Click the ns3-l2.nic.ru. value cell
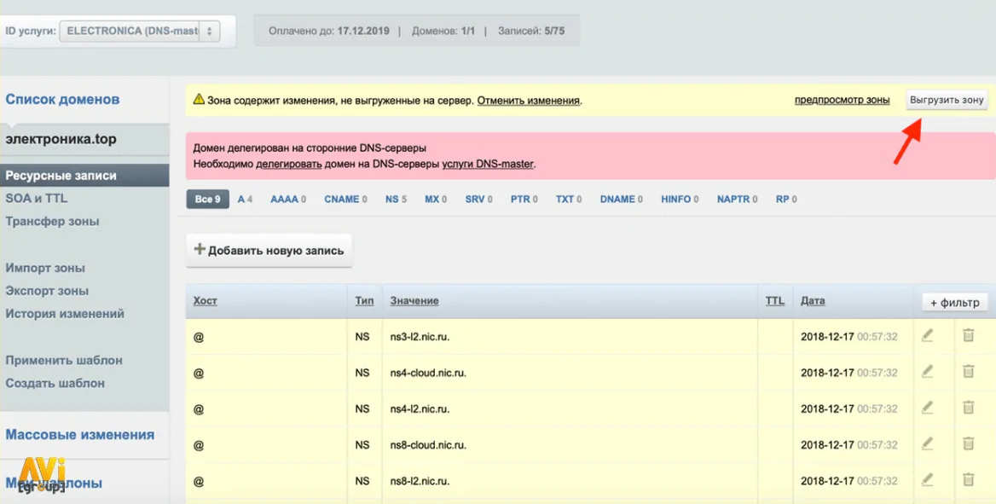The image size is (996, 504). pyautogui.click(x=570, y=337)
